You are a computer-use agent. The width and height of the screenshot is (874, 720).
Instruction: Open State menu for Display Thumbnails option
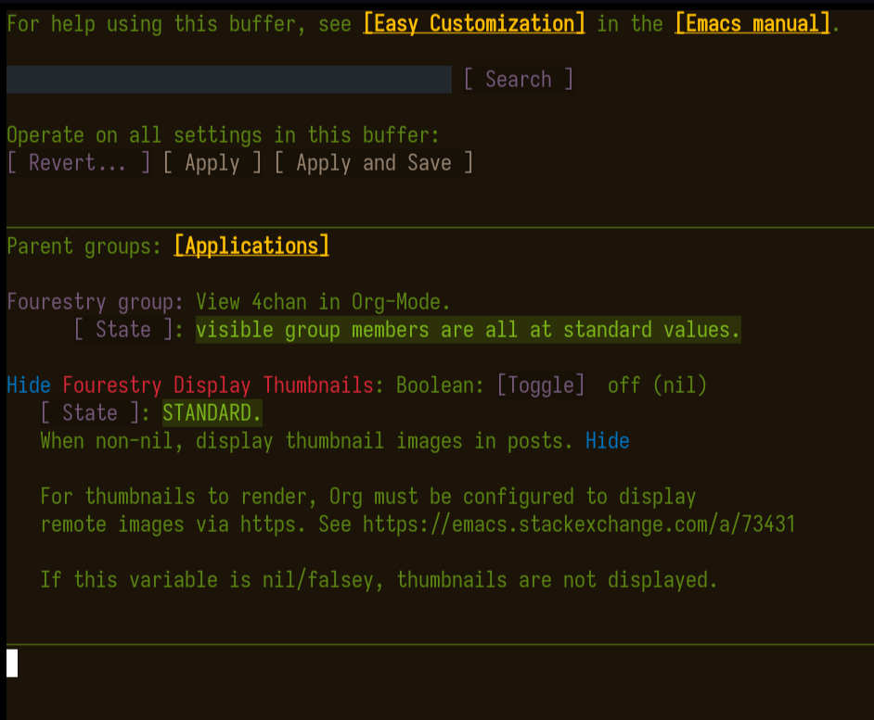click(90, 413)
